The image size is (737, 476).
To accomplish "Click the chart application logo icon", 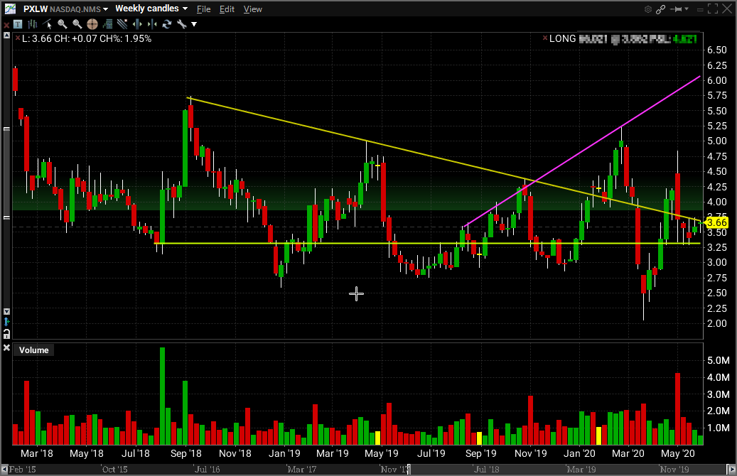I will (10, 9).
